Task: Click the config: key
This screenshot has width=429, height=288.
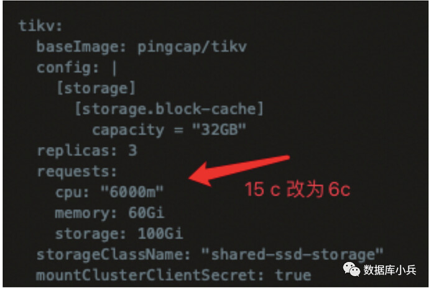Action: coord(68,68)
